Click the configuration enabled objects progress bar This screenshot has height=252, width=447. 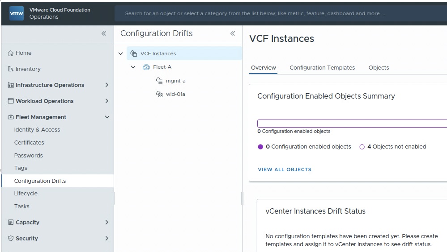click(x=352, y=123)
